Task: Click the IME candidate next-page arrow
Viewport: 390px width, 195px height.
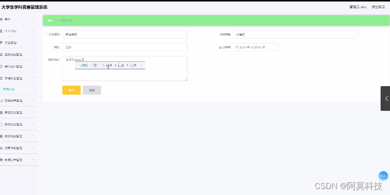Action: coord(142,65)
